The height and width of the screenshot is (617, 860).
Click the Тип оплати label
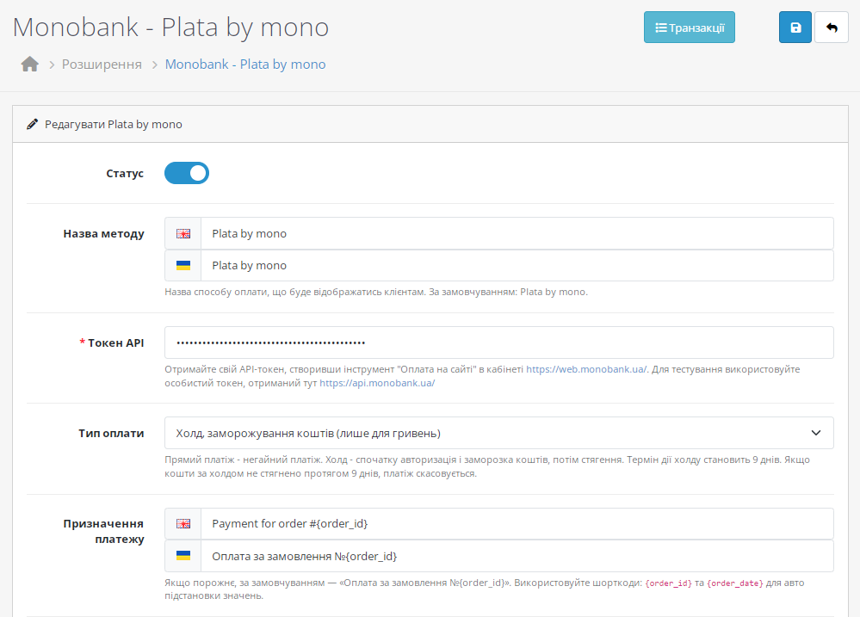(111, 433)
